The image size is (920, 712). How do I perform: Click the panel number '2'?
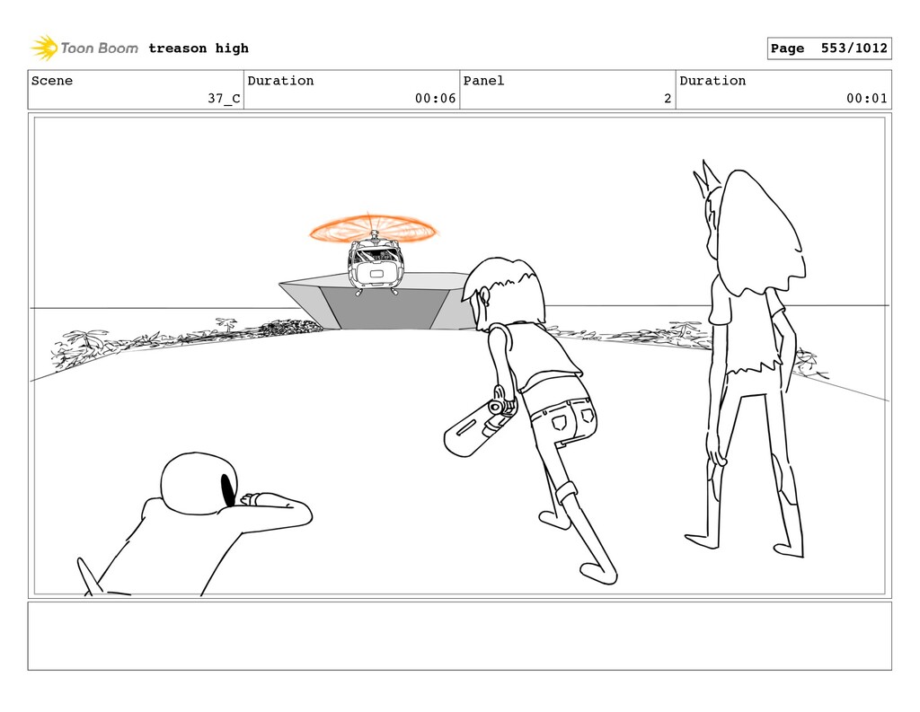pos(668,99)
